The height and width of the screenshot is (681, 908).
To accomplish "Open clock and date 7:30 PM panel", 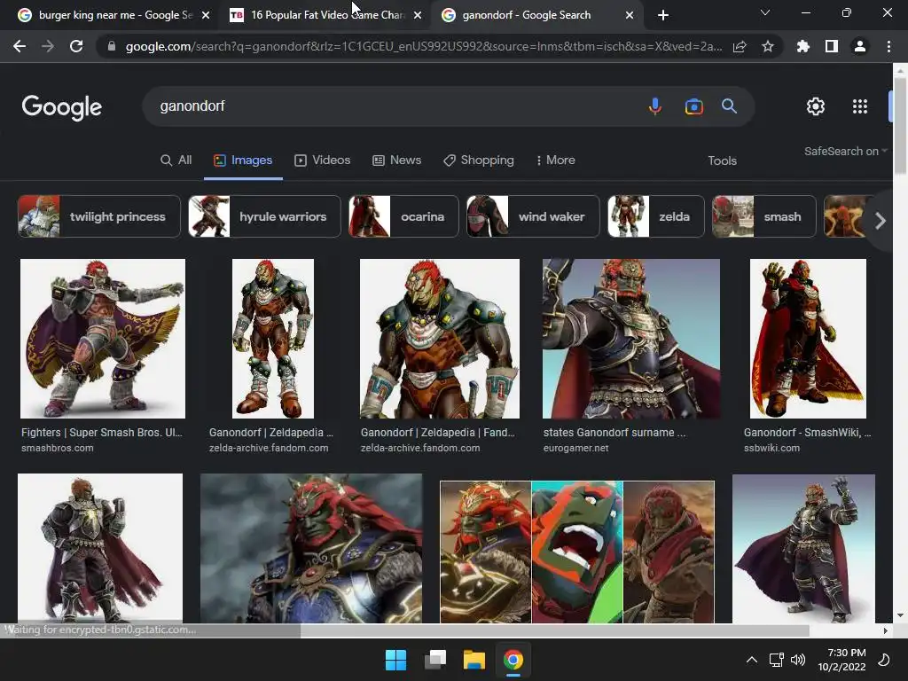I will tap(841, 660).
